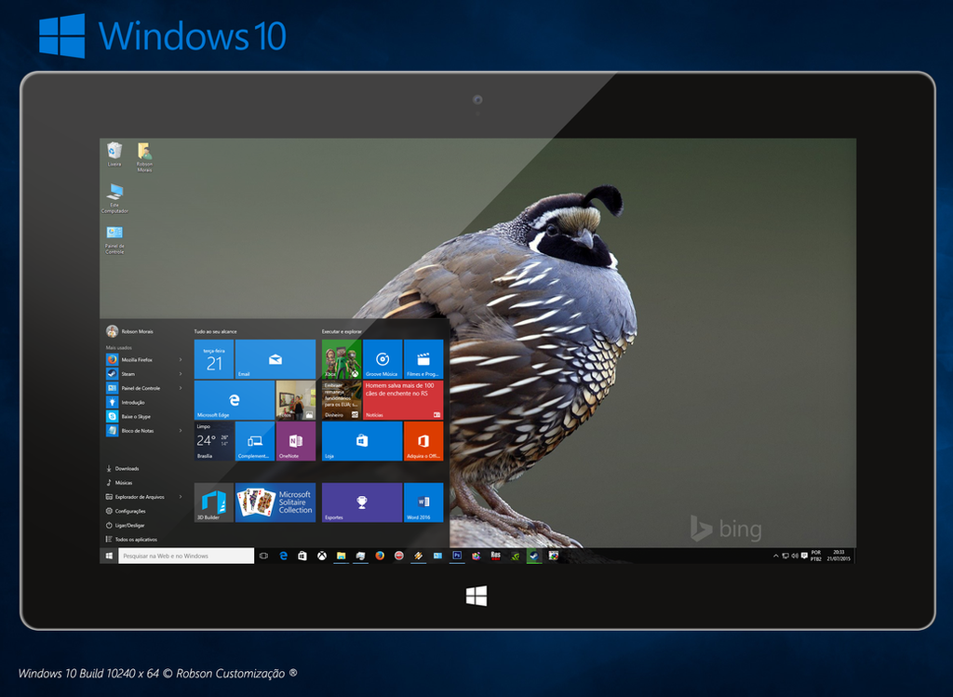Click Pesquisar na Web e no Windows box

pos(186,556)
